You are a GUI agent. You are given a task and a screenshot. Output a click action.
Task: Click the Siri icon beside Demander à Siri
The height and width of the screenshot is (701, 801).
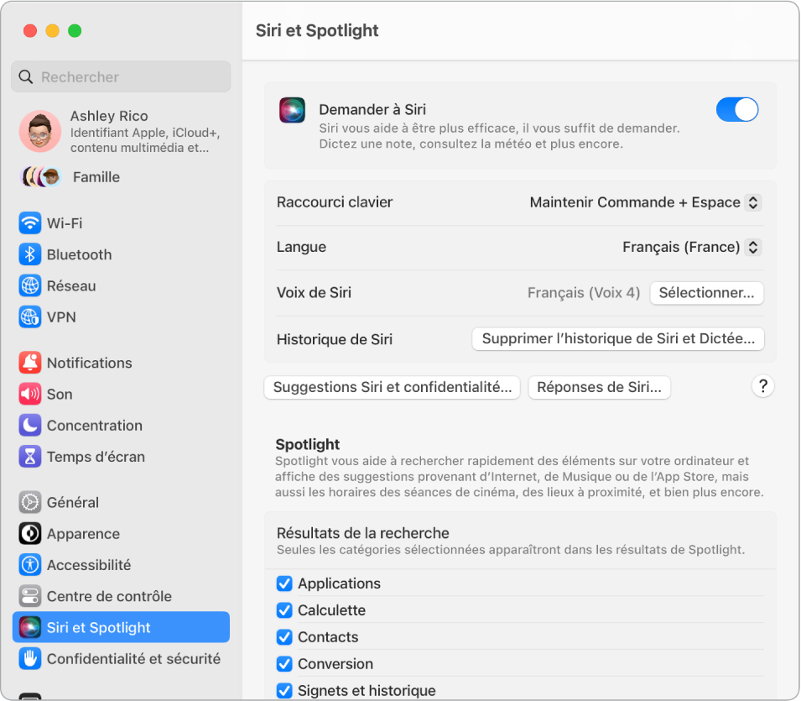292,109
